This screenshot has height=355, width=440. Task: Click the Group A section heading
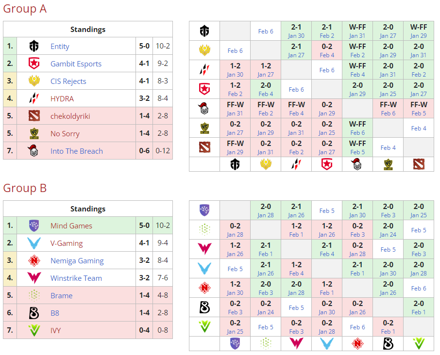(25, 9)
